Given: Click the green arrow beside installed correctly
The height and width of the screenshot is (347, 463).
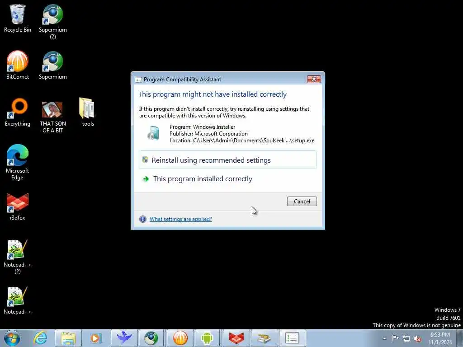Looking at the screenshot, I should 146,179.
